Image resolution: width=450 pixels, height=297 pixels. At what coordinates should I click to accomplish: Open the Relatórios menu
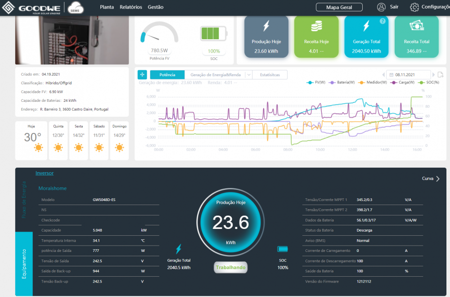(131, 7)
